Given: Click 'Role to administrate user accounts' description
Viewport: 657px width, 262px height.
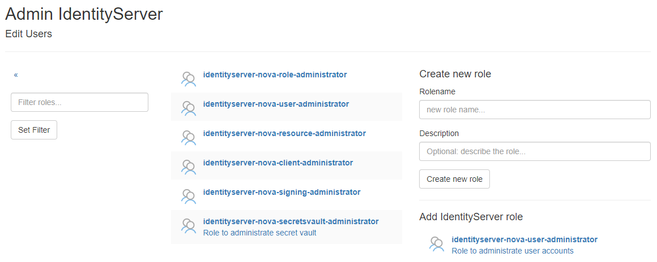Looking at the screenshot, I should 513,251.
